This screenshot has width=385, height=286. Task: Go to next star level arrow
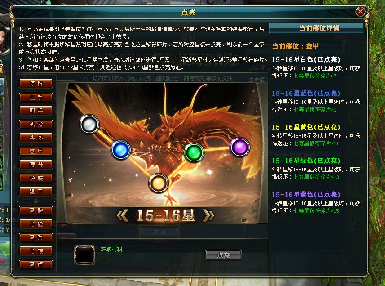pos(208,215)
